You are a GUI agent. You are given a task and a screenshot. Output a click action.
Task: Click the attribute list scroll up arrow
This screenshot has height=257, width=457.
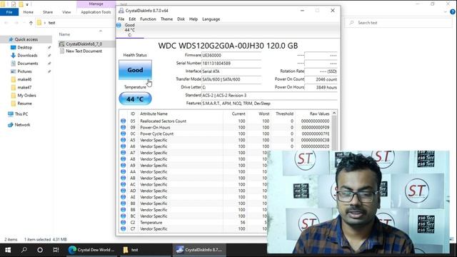[334, 113]
